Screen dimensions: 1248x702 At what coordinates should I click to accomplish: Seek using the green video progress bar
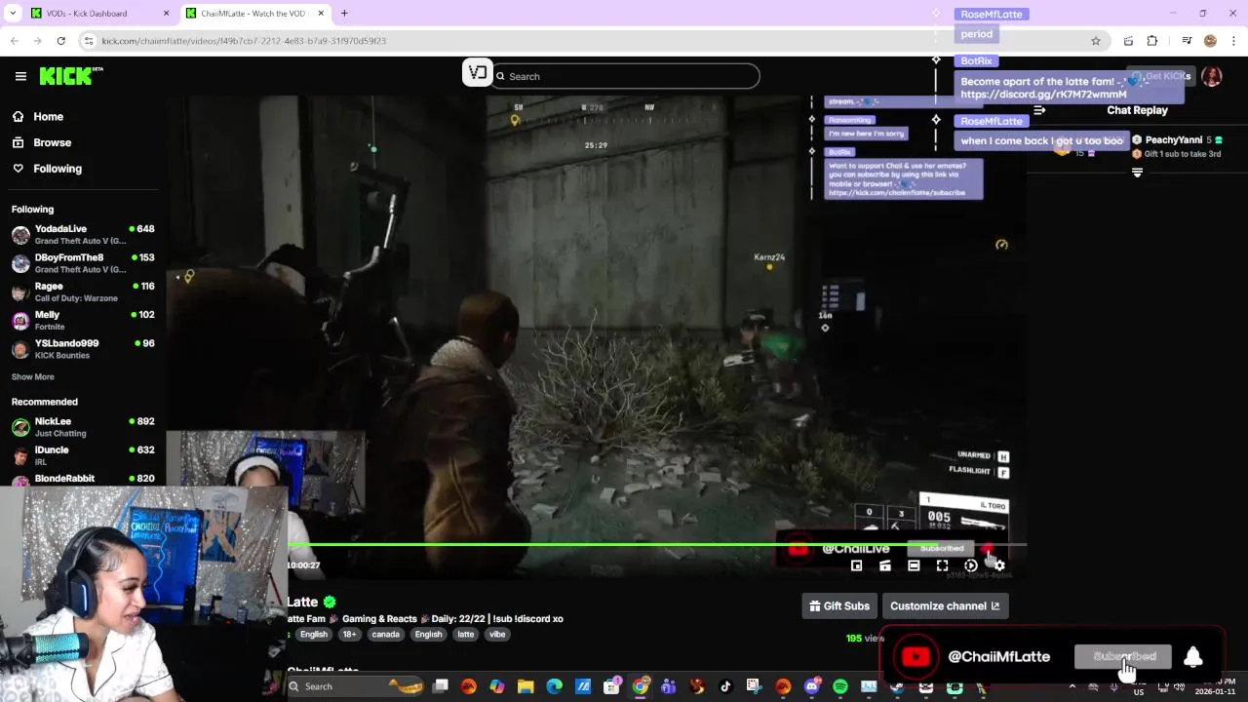(655, 545)
